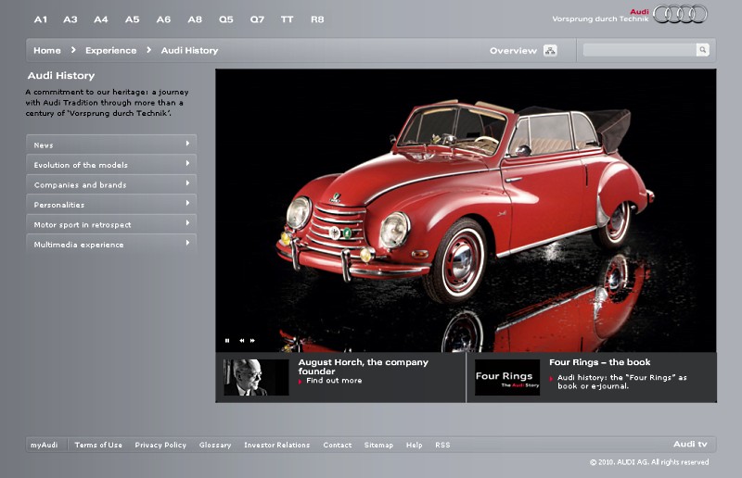Viewport: 742px width, 478px height.
Task: Skip to next slide with forward icon
Action: click(252, 340)
